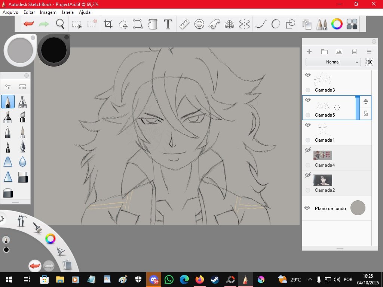Click the Redo arrow in top toolbar

tap(44, 24)
